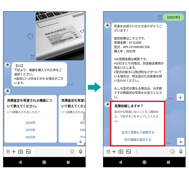Tap the 見積依頼しますか？ heading
This screenshot has height=174, width=189.
129,106
